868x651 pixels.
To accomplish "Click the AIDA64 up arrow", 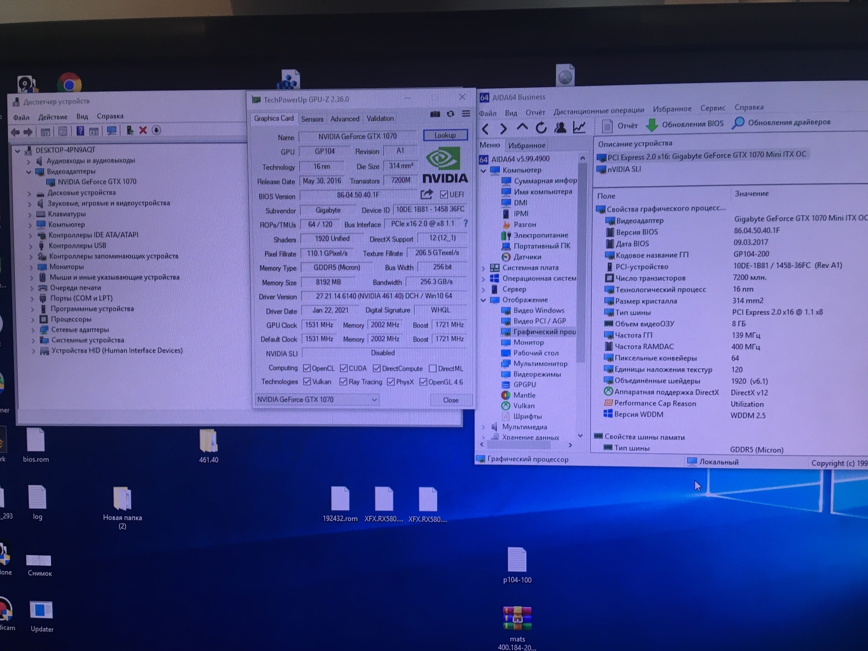I will (522, 127).
